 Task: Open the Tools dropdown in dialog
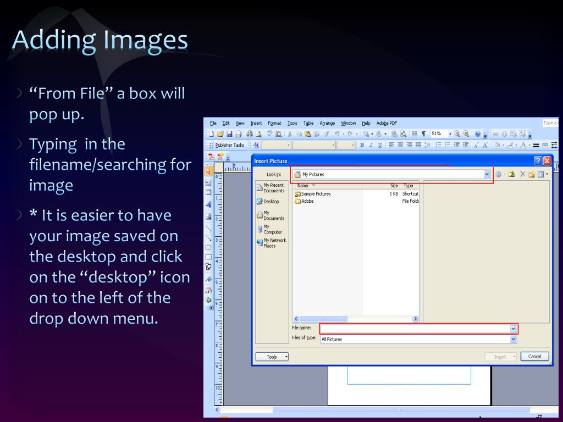[272, 357]
